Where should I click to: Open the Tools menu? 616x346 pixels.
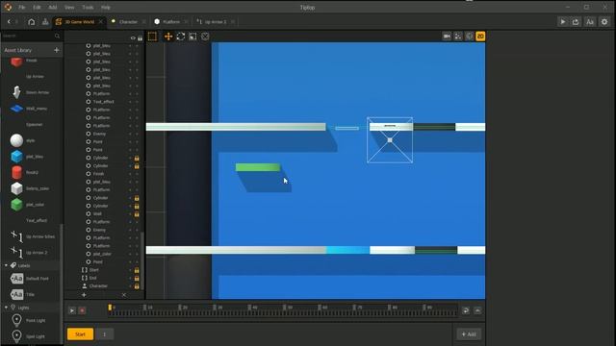pyautogui.click(x=88, y=8)
